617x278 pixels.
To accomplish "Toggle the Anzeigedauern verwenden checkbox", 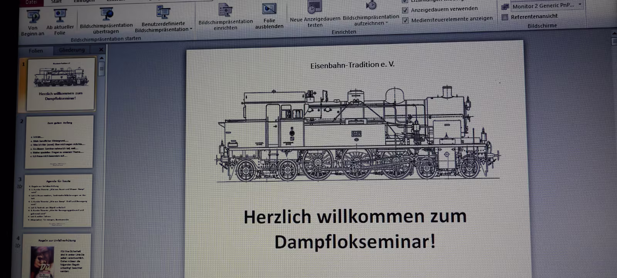I will [405, 10].
